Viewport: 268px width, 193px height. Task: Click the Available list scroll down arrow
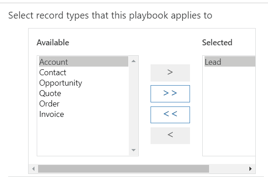click(133, 150)
